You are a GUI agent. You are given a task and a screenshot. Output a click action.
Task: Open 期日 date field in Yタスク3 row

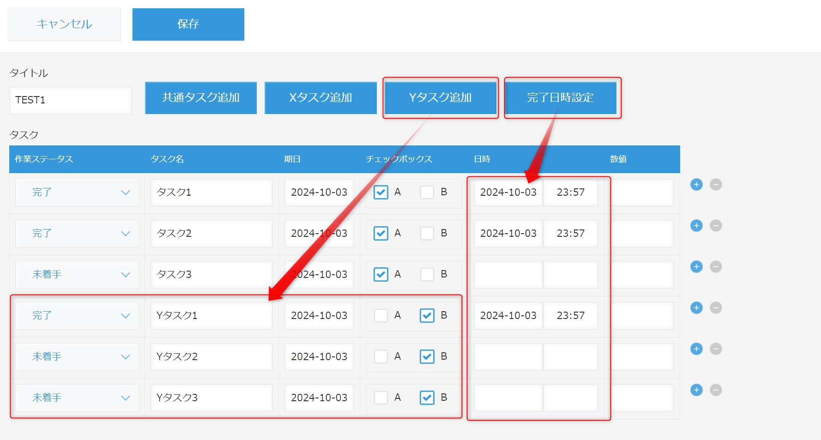click(x=319, y=398)
